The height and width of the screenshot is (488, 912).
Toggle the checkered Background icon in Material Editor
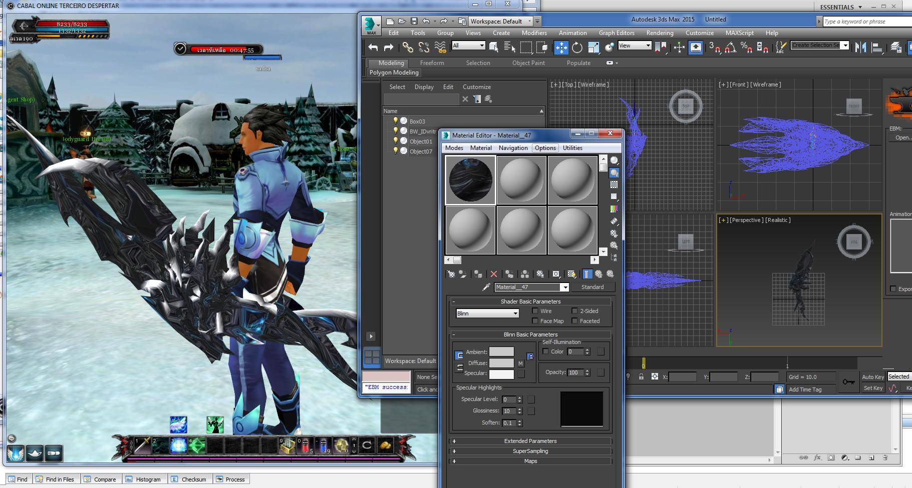pyautogui.click(x=614, y=184)
